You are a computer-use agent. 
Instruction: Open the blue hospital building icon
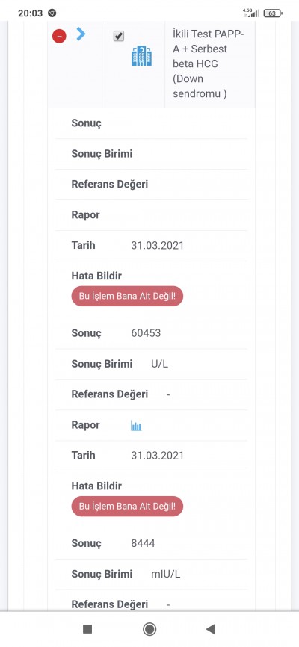tap(142, 56)
